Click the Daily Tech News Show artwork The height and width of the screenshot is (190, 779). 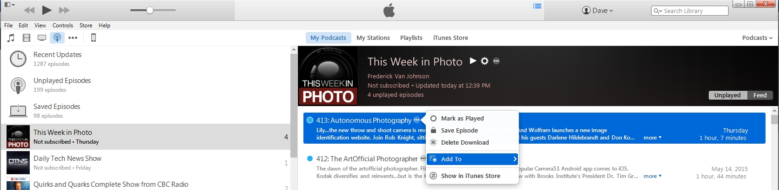click(x=18, y=163)
